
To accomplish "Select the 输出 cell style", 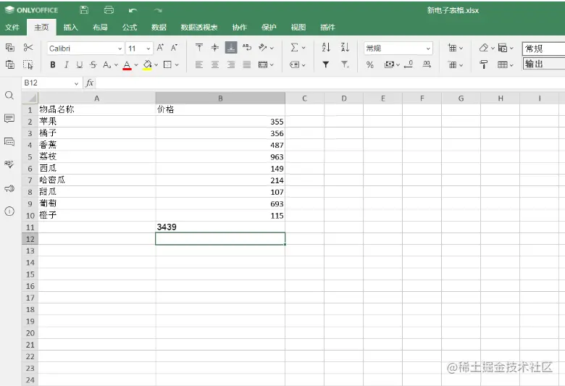I will [x=544, y=64].
